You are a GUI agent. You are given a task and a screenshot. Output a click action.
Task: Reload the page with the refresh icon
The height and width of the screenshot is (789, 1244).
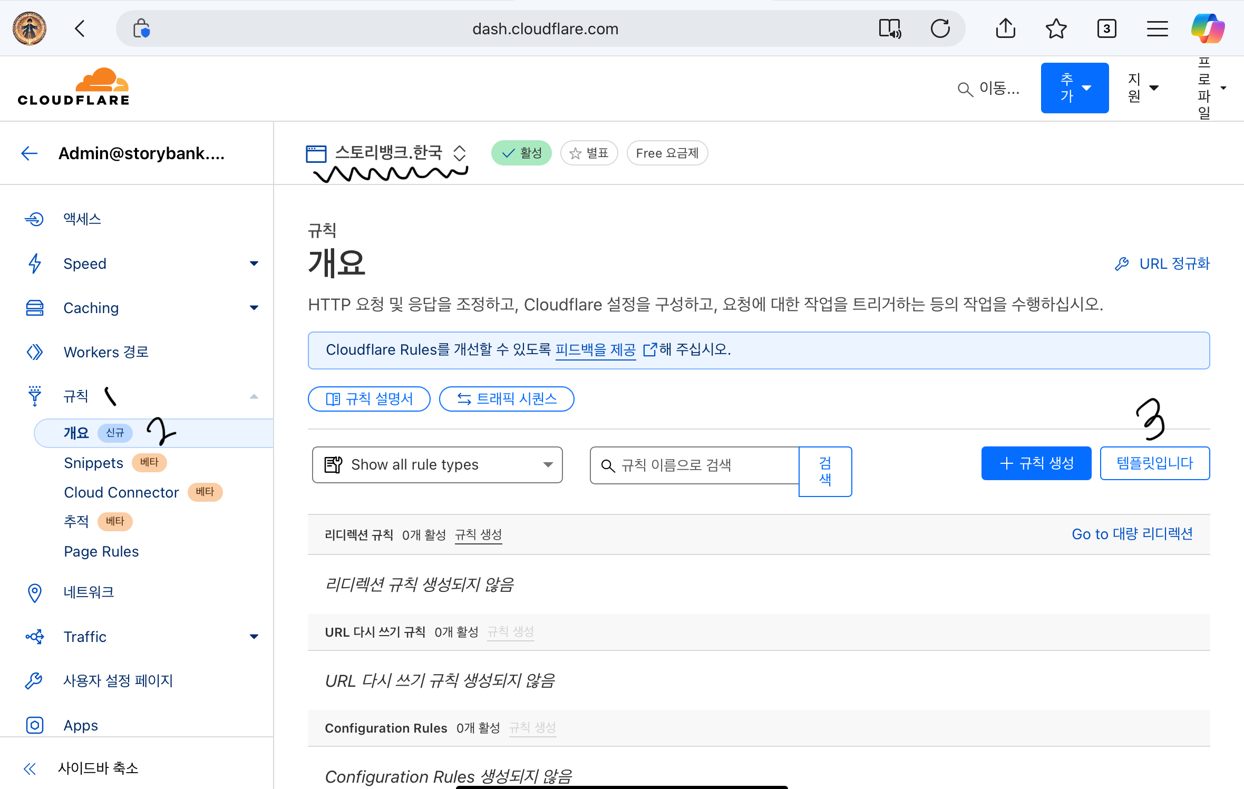[x=940, y=28]
